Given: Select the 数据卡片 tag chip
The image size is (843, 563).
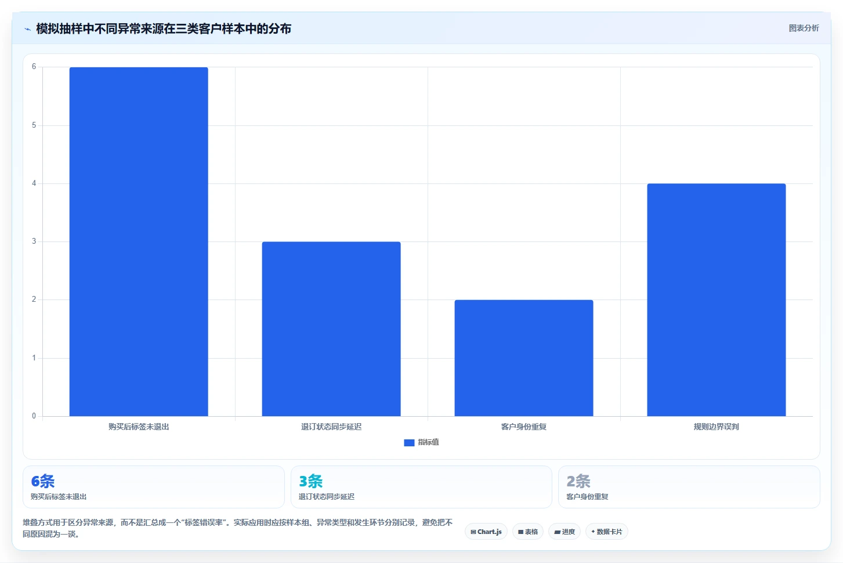Looking at the screenshot, I should click(x=607, y=532).
